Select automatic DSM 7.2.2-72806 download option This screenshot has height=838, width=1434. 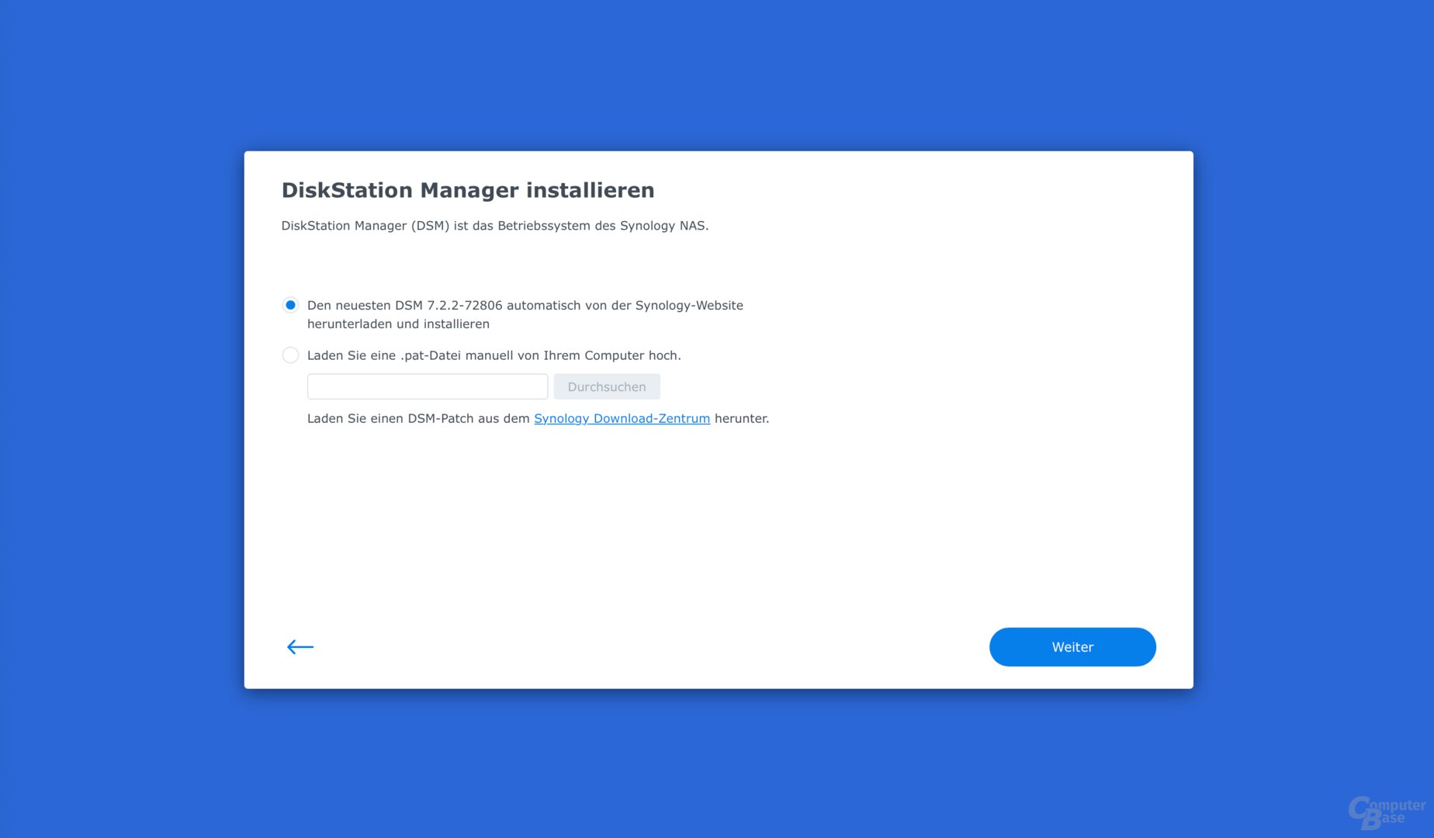pyautogui.click(x=290, y=305)
